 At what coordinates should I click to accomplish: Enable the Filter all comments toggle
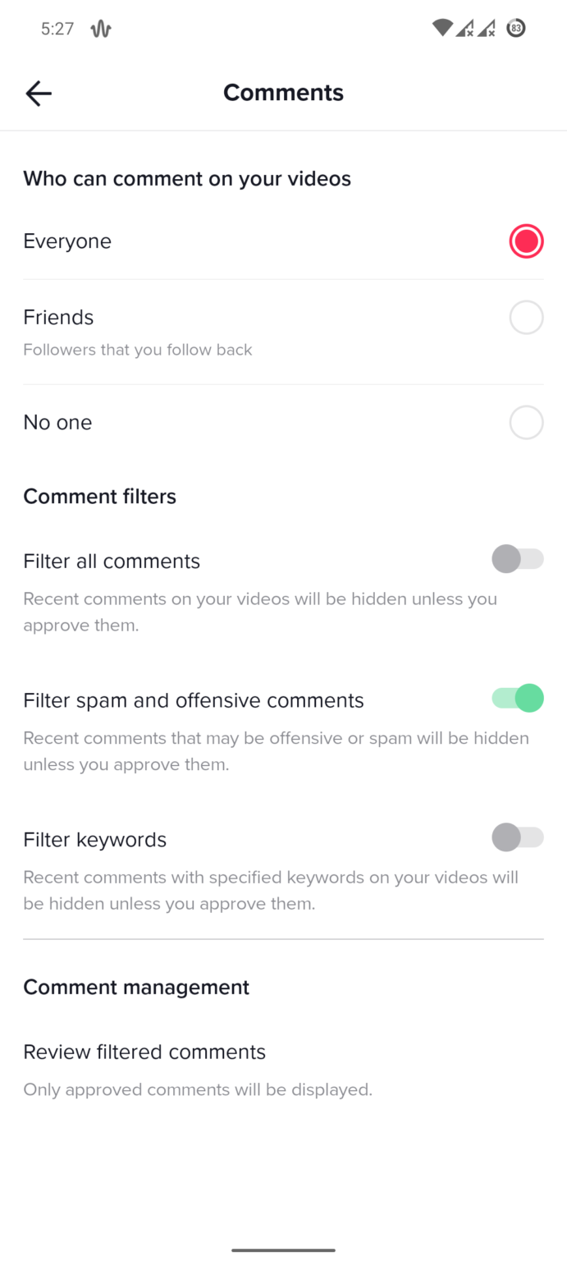(x=517, y=559)
